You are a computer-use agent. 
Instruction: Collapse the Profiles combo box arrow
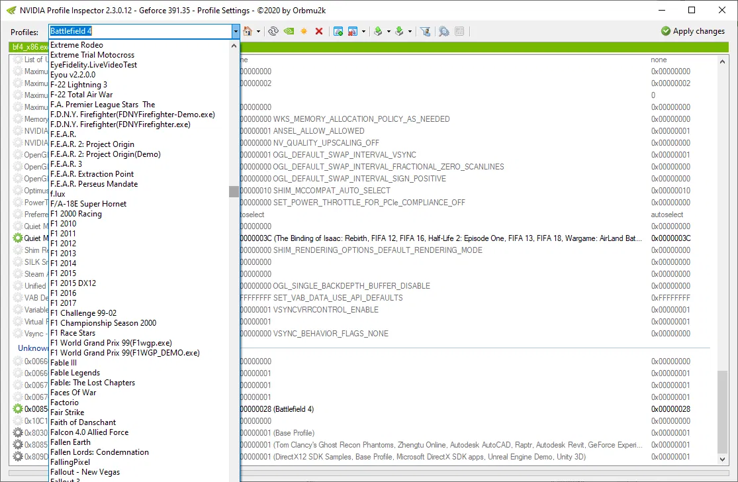(236, 32)
